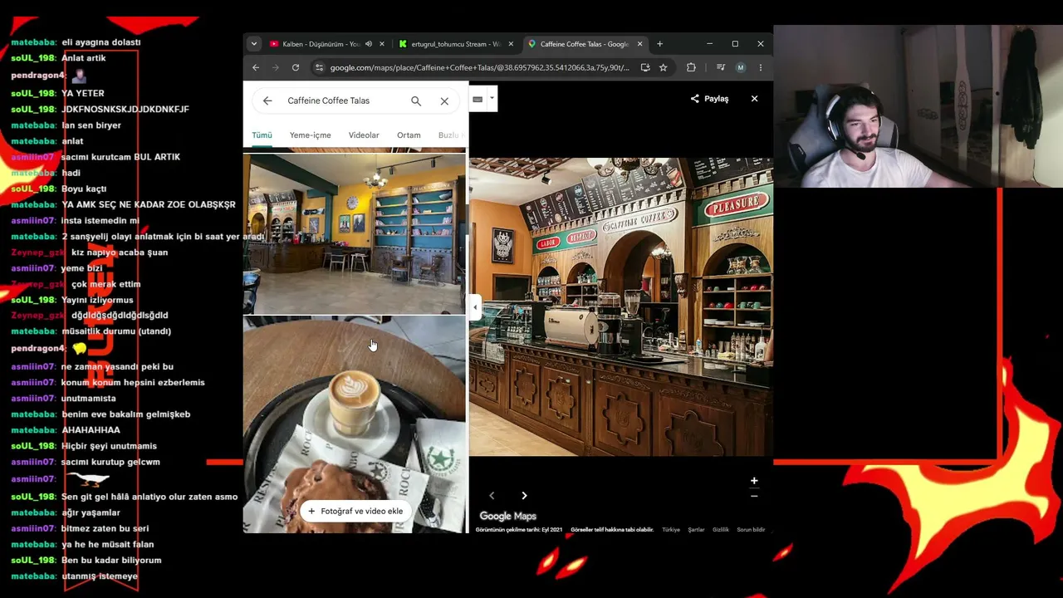This screenshot has height=598, width=1063.
Task: Share the photo with Paylaş
Action: pos(709,99)
